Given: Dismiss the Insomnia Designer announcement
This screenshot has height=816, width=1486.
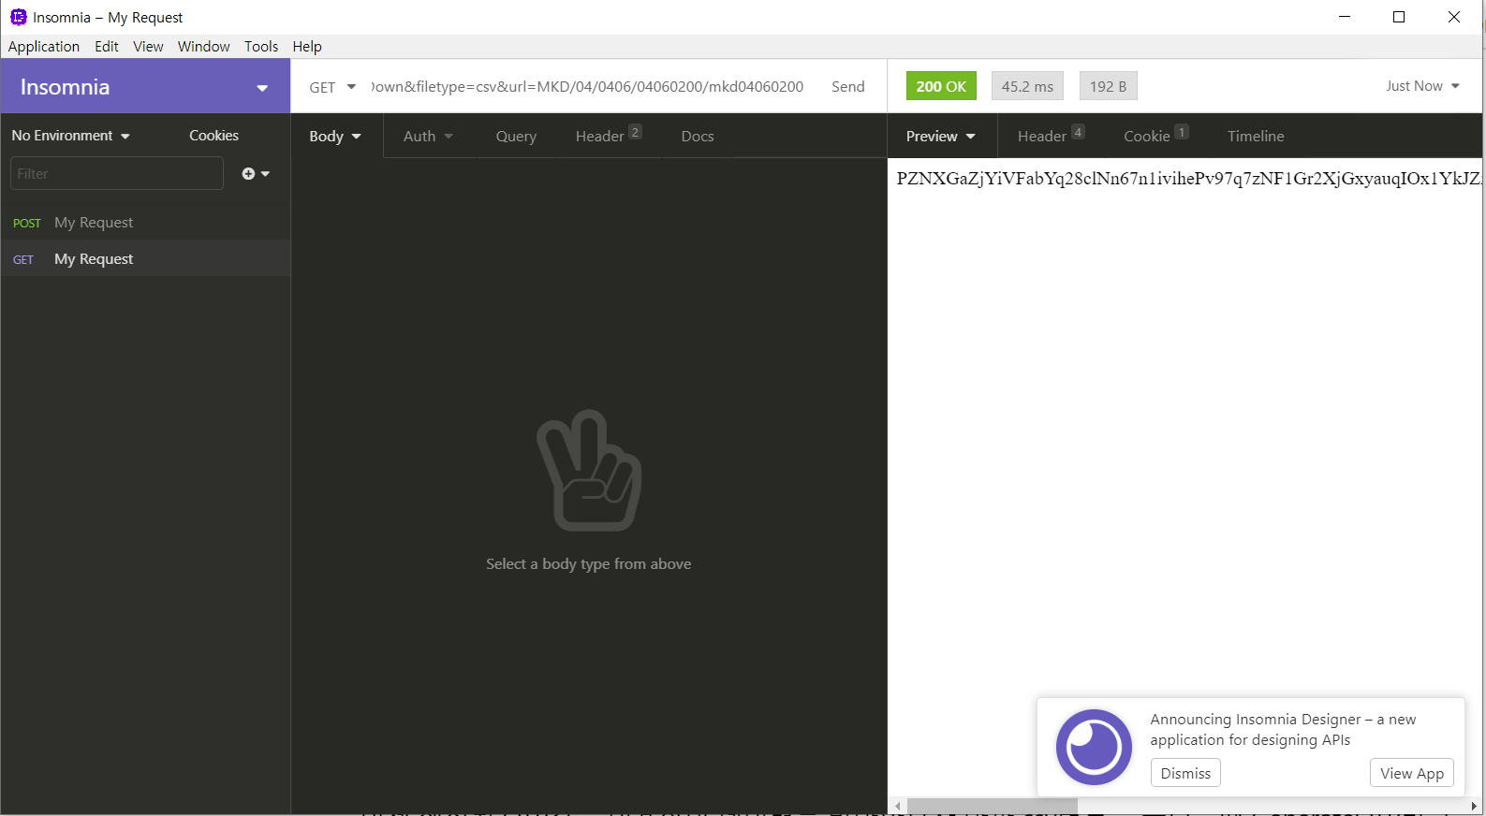Looking at the screenshot, I should tap(1185, 773).
